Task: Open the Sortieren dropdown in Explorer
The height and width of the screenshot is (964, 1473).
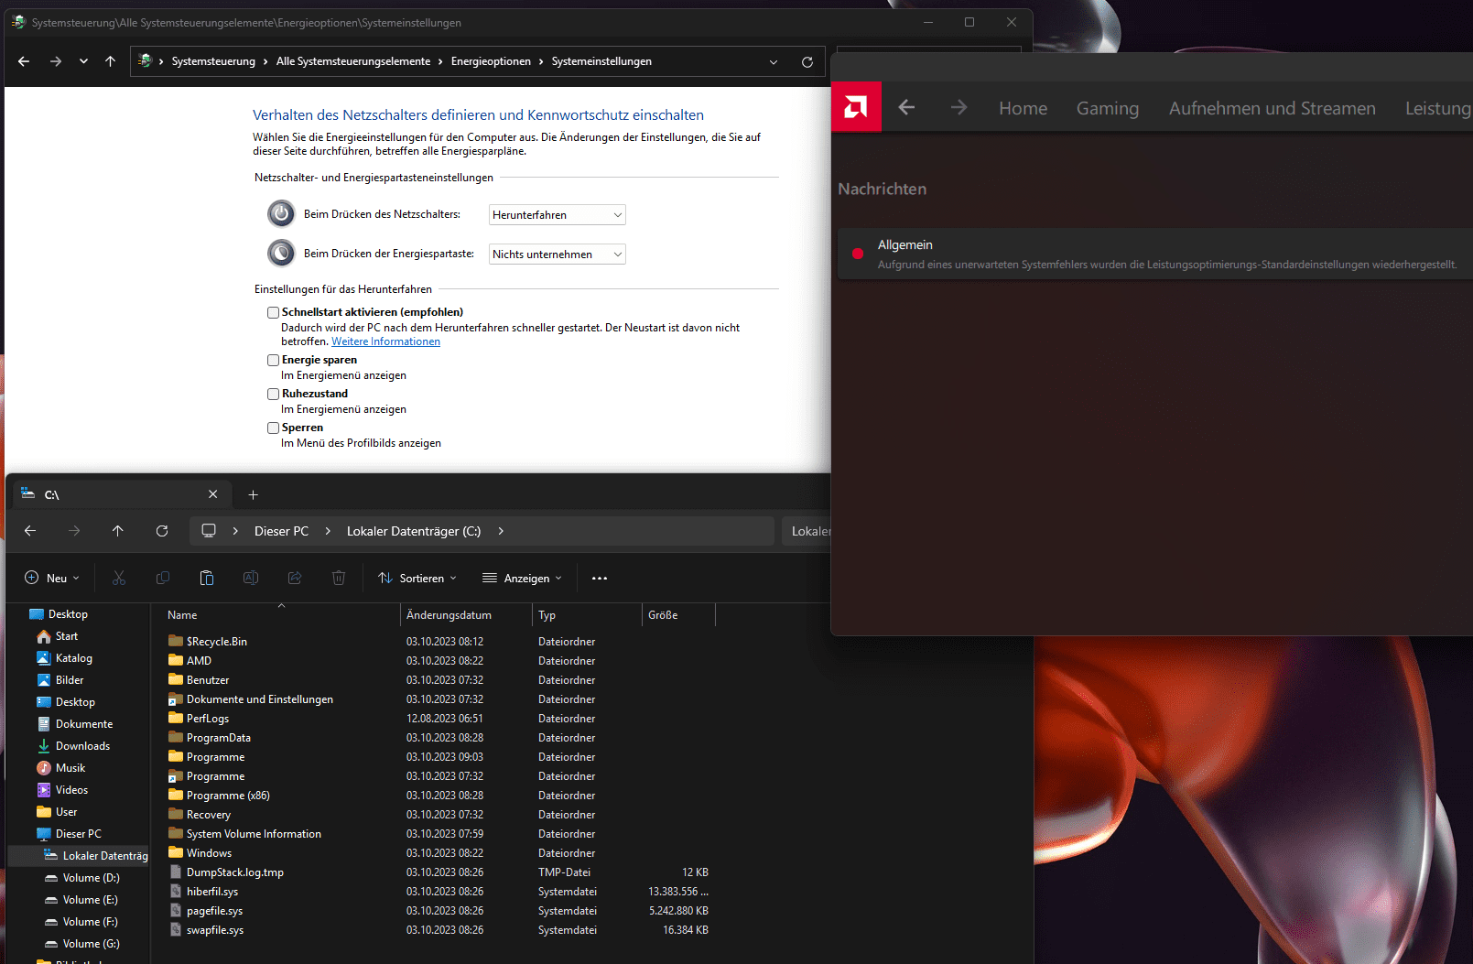Action: (417, 578)
